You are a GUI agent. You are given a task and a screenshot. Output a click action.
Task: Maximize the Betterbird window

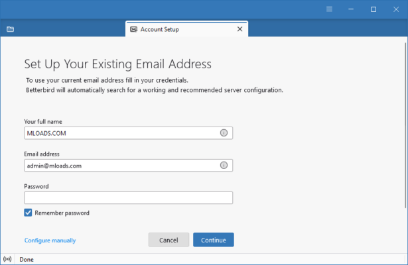[x=374, y=9]
